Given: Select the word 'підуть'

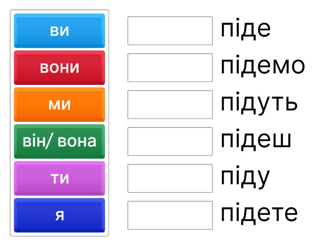Looking at the screenshot, I should pyautogui.click(x=259, y=105).
